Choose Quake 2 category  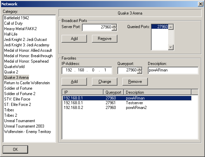(11, 72)
